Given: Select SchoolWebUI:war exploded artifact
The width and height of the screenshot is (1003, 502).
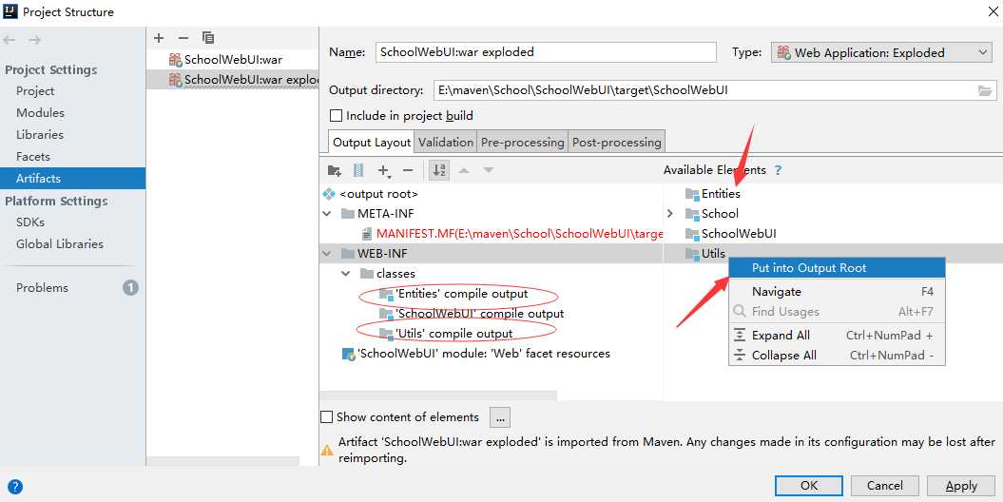Looking at the screenshot, I should pos(233,80).
